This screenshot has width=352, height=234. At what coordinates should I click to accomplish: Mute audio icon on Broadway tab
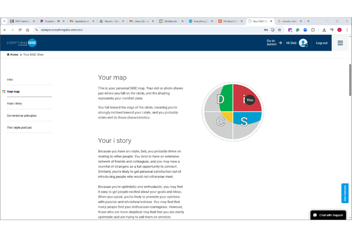59,21
